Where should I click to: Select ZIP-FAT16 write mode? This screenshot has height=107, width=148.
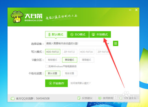tap(103, 52)
